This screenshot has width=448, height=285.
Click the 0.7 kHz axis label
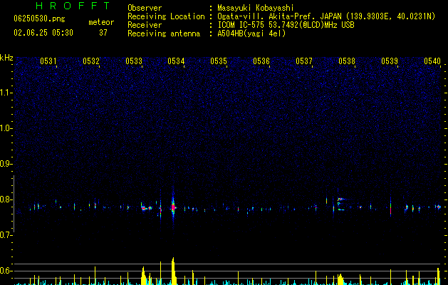6,235
